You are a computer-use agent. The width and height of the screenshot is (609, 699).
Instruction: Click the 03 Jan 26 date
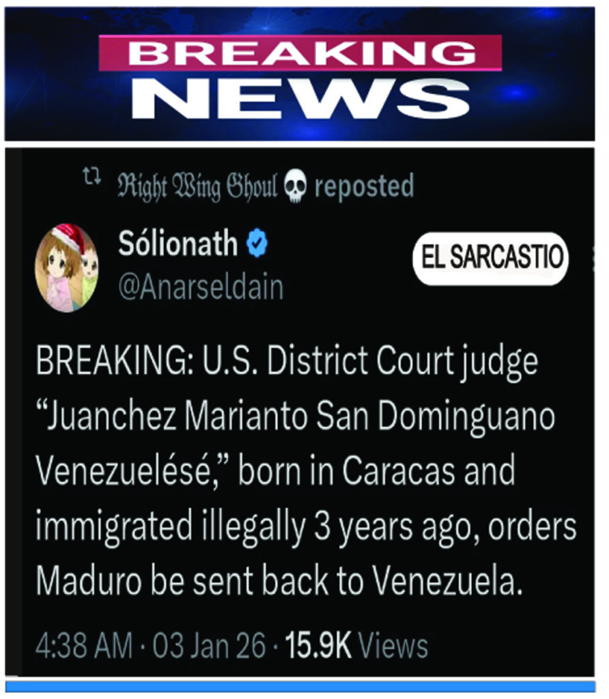click(209, 645)
